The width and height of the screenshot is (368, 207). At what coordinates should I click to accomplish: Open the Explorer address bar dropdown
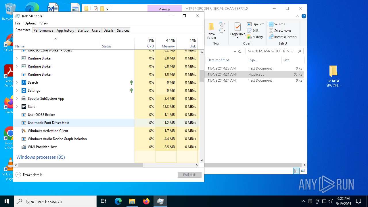(235, 51)
